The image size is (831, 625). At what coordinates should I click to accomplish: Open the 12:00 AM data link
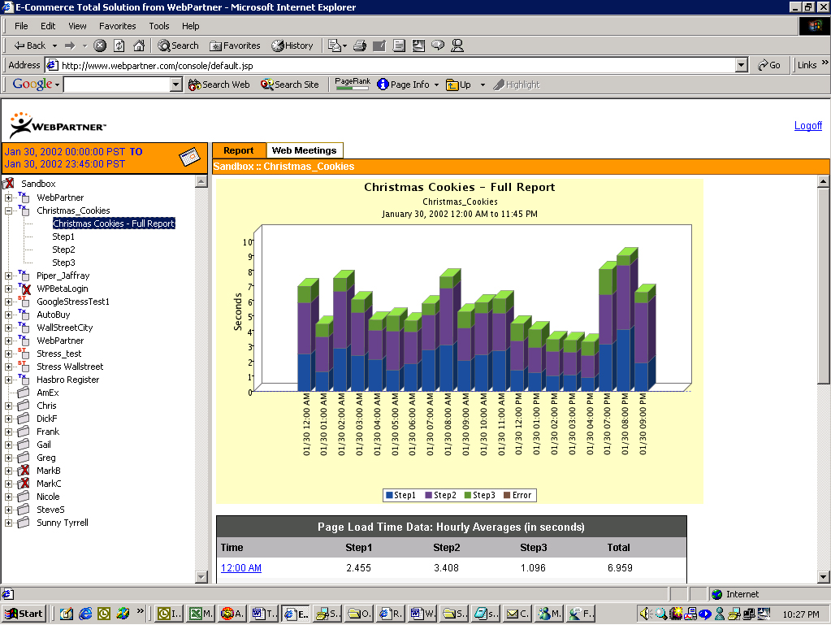tap(241, 568)
